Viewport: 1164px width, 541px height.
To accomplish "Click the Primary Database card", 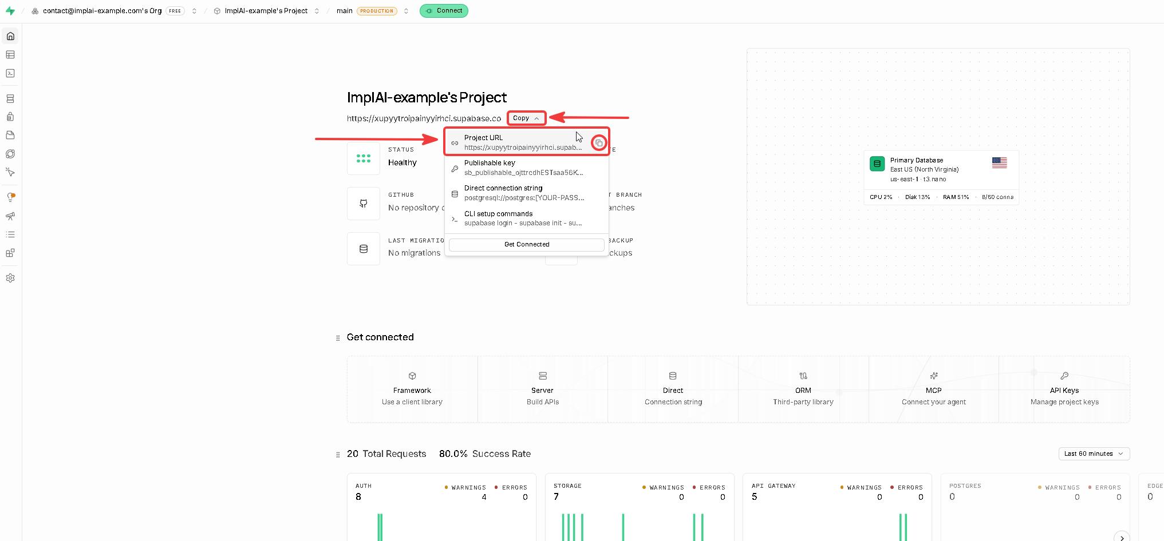I will (x=941, y=177).
